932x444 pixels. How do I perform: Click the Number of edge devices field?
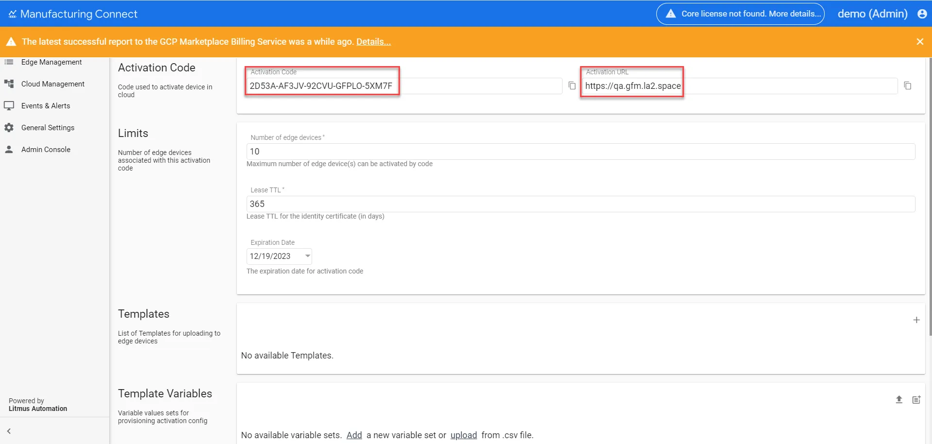tap(581, 152)
